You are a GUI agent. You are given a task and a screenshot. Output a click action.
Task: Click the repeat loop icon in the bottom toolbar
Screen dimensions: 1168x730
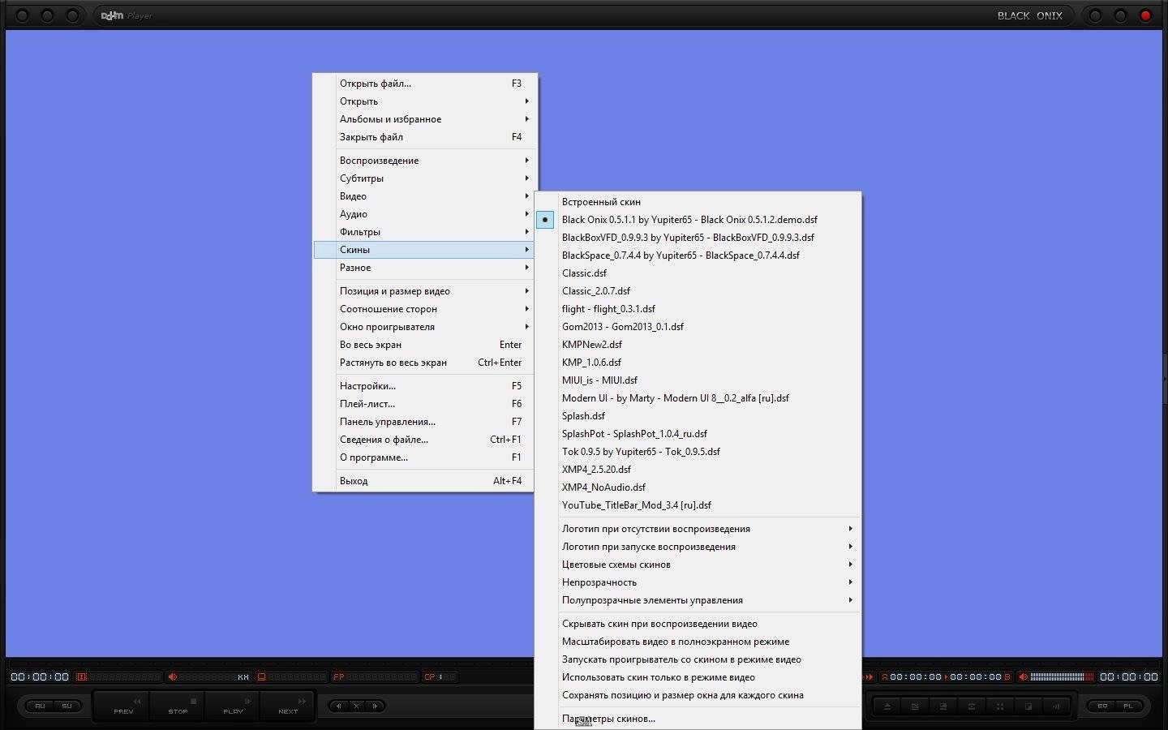[972, 706]
